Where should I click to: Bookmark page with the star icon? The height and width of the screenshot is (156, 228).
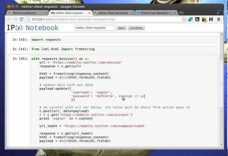pyautogui.click(x=184, y=19)
